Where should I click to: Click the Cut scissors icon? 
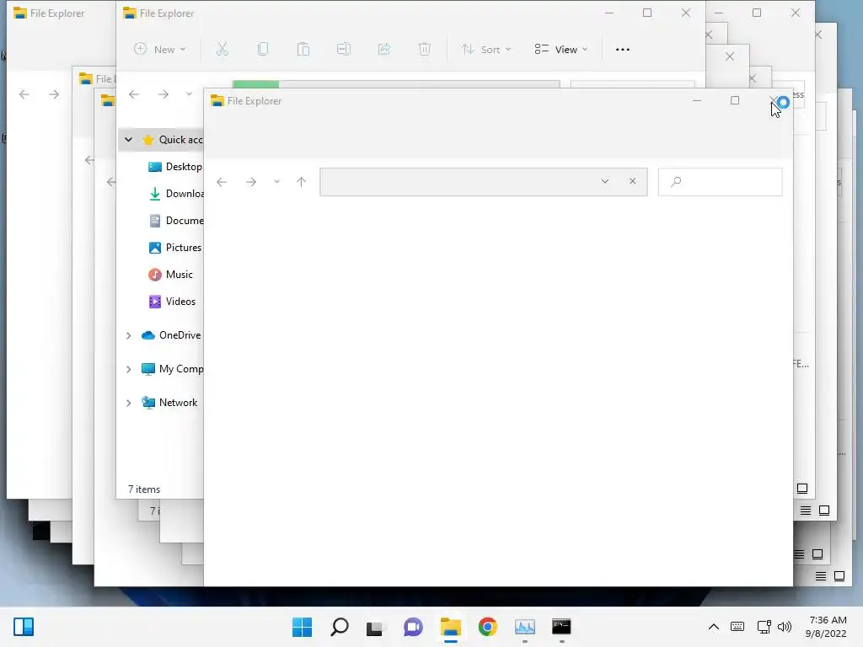[x=222, y=50]
